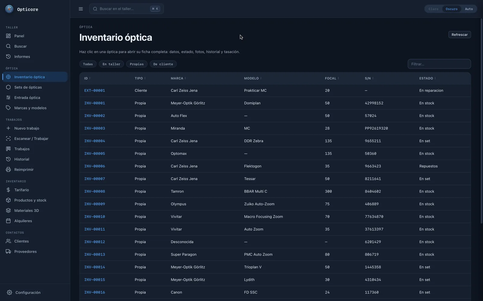Click the Informes history icon
The width and height of the screenshot is (483, 301).
(8, 57)
